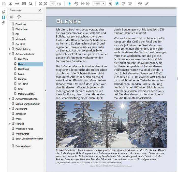Jump to the Stil bookmark
The height and width of the screenshot is (172, 178).
click(x=17, y=34)
